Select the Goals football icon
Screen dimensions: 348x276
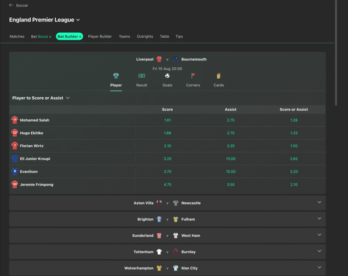pyautogui.click(x=167, y=76)
